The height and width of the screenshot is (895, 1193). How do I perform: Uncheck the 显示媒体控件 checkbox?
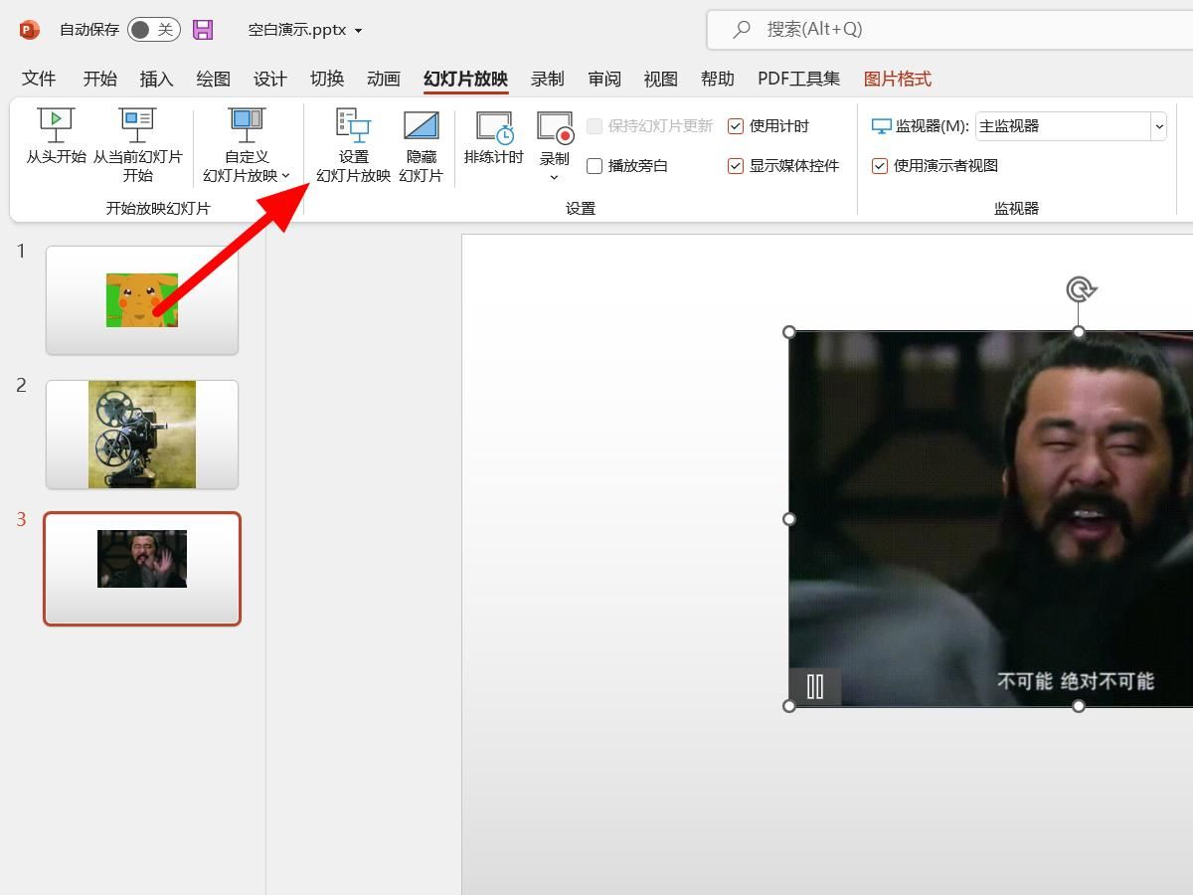[736, 166]
